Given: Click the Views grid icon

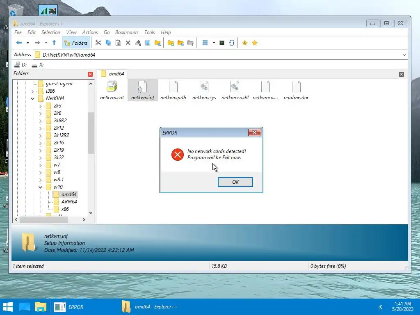Looking at the screenshot, I should coord(205,43).
